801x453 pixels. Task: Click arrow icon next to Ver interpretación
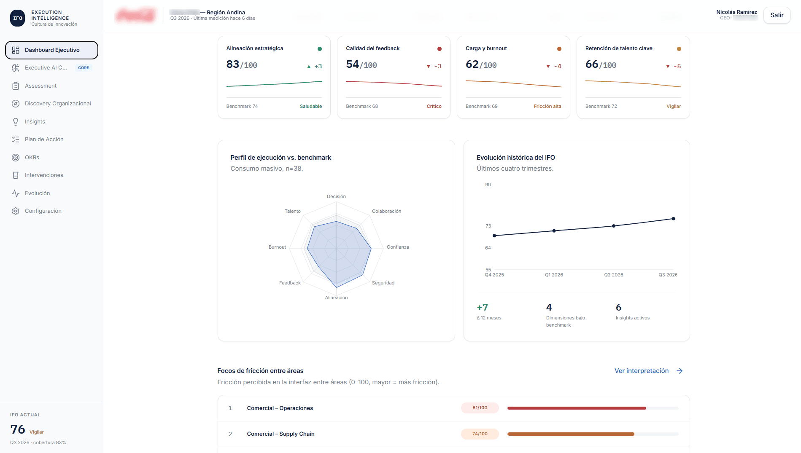pyautogui.click(x=680, y=371)
